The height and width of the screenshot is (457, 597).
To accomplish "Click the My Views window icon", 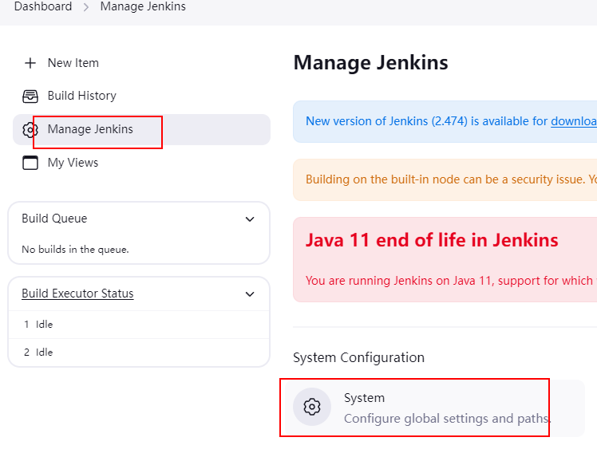I will click(30, 163).
